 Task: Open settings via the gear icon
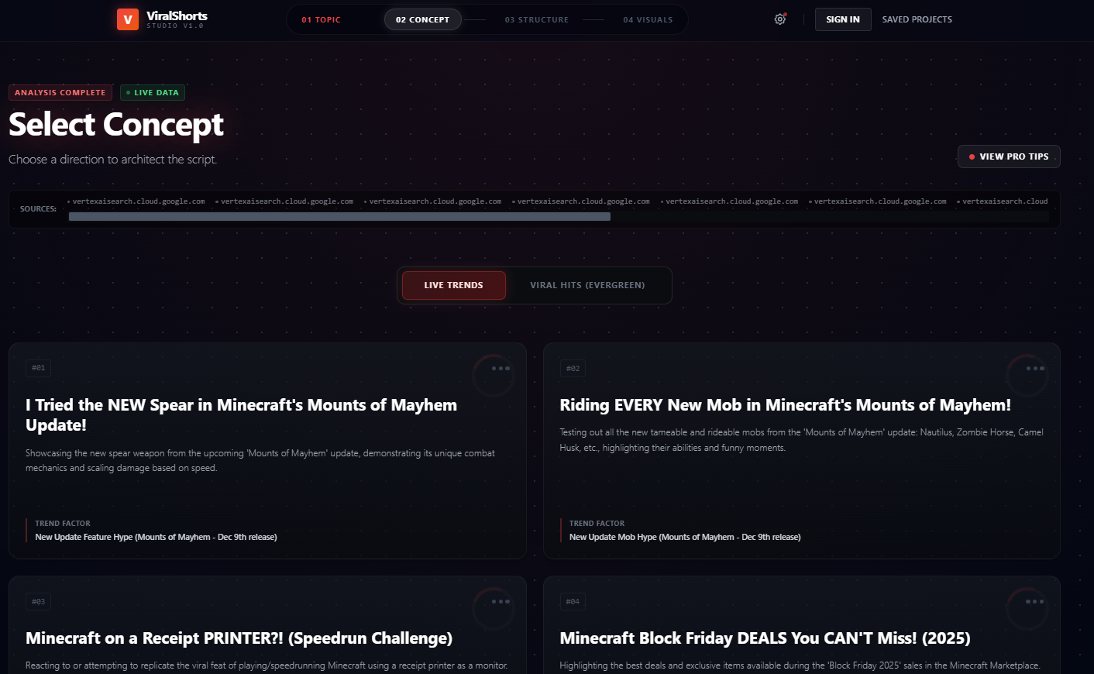click(x=780, y=19)
